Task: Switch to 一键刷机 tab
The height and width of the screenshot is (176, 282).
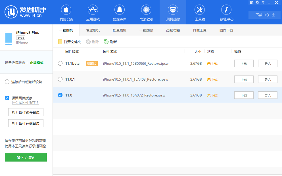Action: pyautogui.click(x=66, y=30)
